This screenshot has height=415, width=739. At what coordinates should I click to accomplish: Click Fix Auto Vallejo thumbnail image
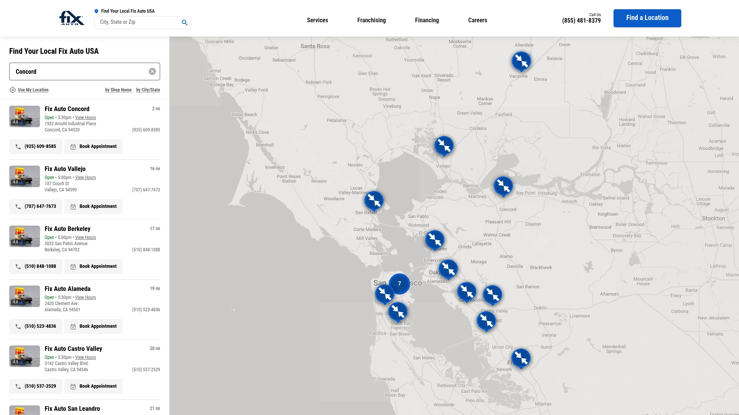[x=25, y=176]
